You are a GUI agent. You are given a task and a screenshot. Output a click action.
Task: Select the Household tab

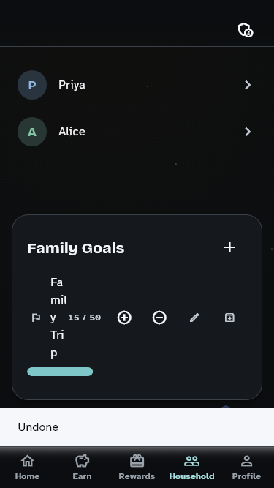pos(191,467)
